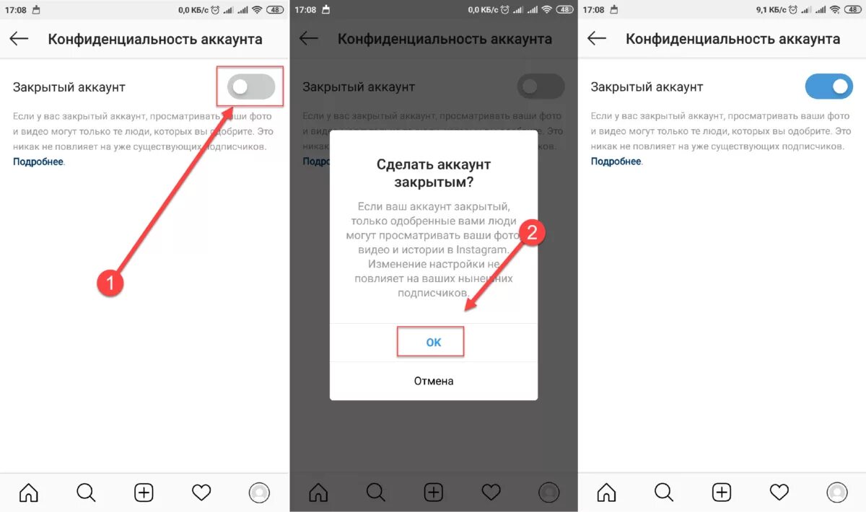Image resolution: width=866 pixels, height=512 pixels.
Task: Tap new post plus icon in left screen
Action: pyautogui.click(x=144, y=493)
